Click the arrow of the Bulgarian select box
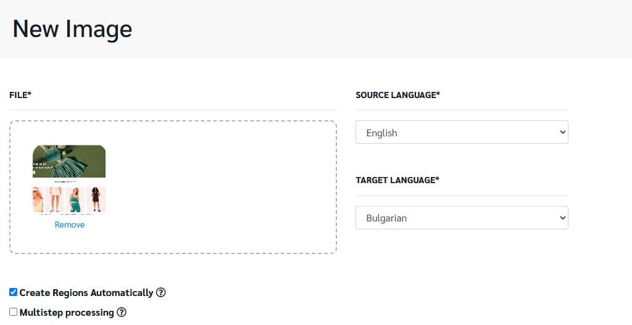632x325 pixels. (562, 218)
